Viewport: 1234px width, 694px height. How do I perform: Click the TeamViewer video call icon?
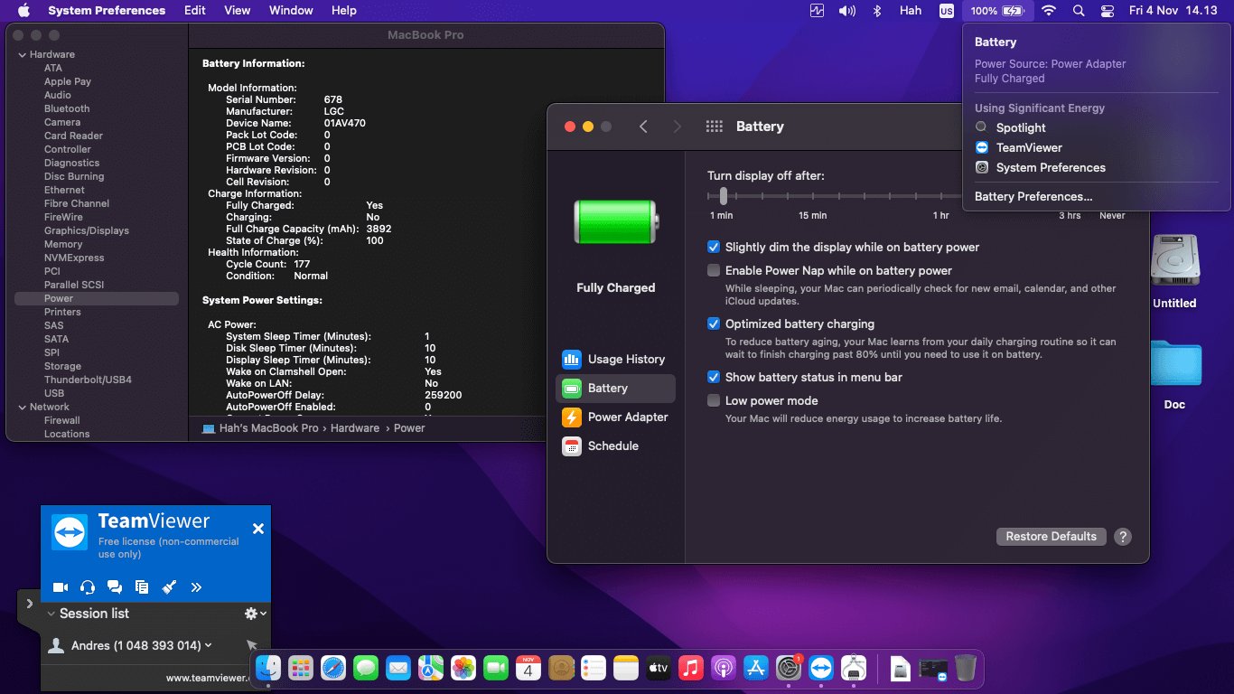tap(61, 587)
